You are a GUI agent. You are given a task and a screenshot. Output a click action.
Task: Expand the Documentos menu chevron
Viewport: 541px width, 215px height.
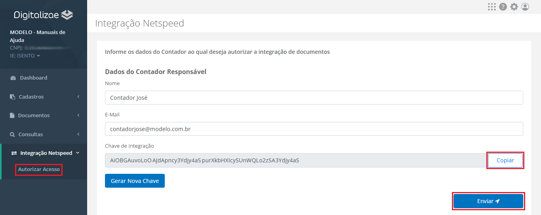tap(78, 115)
